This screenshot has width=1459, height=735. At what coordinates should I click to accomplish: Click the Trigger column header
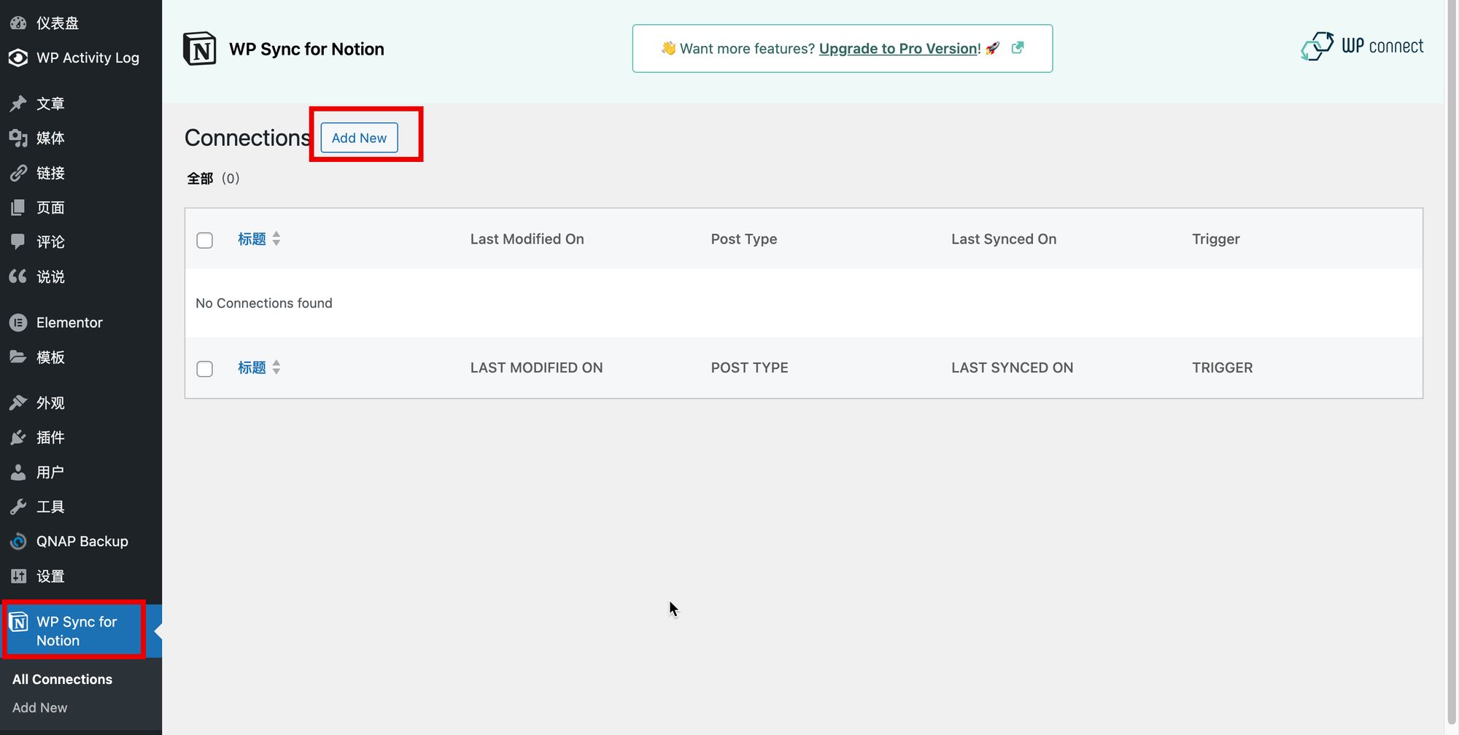1216,239
